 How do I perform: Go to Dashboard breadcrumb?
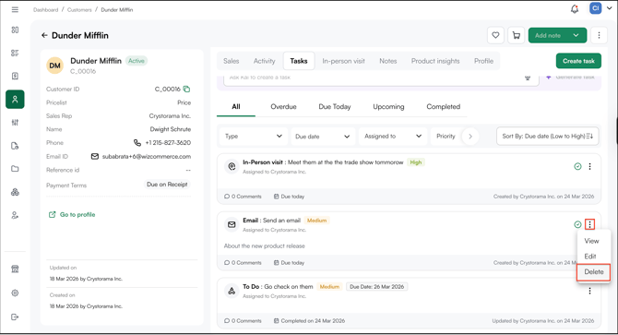[x=46, y=10]
